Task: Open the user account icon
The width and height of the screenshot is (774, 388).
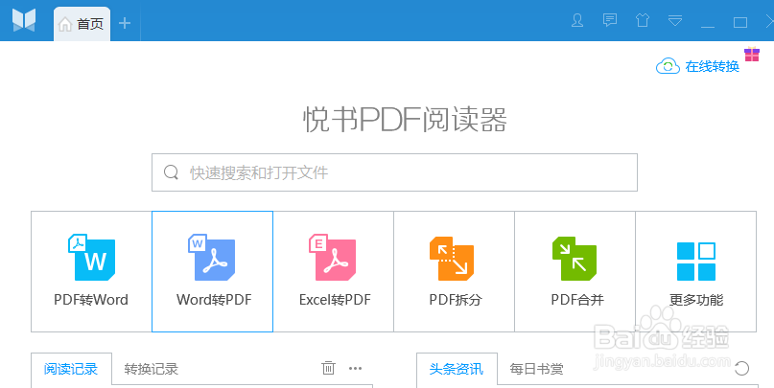Action: 577,21
